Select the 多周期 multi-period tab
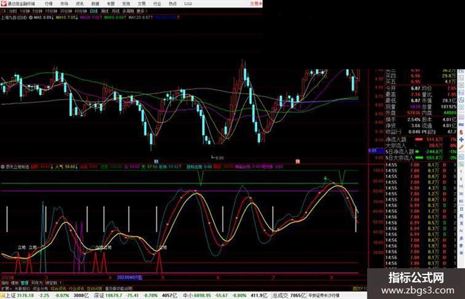 [128, 11]
